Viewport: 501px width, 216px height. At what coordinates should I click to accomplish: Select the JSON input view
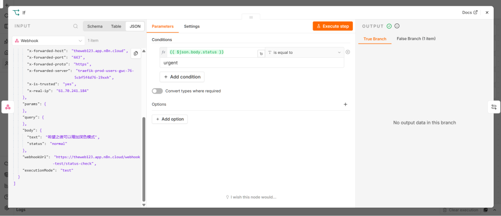[135, 26]
